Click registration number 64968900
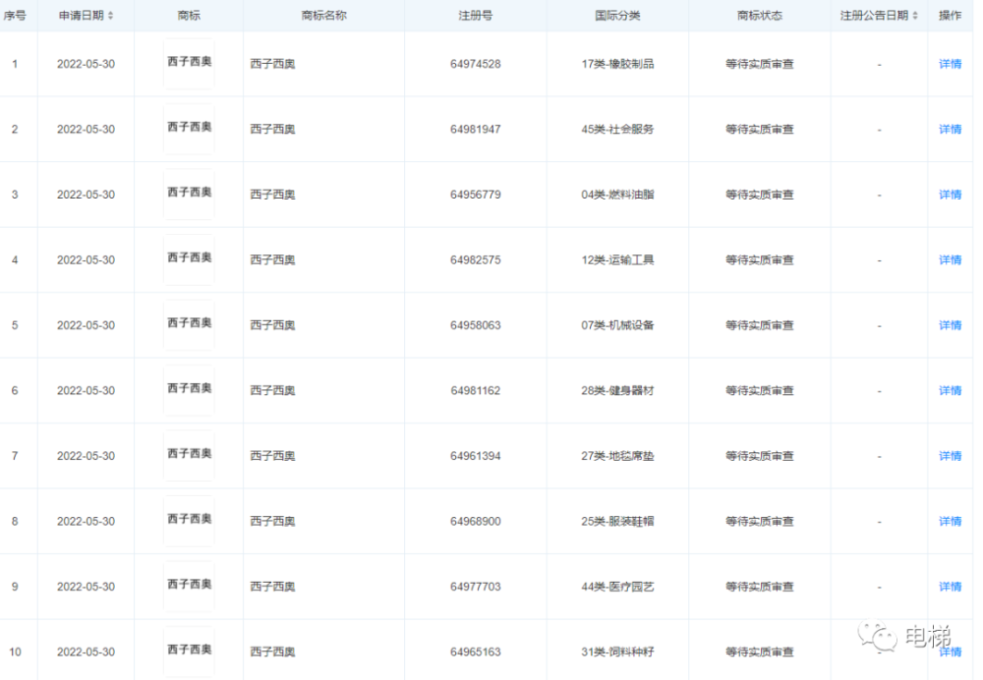Screen dimensions: 983x680 tap(475, 522)
